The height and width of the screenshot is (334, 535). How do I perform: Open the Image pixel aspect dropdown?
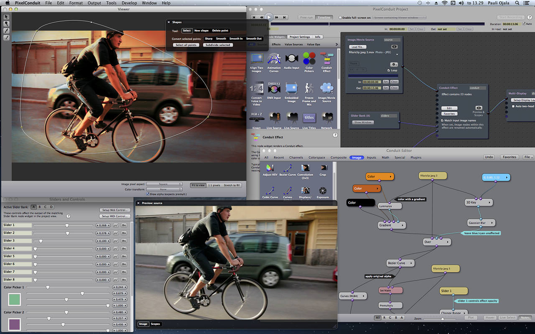[x=164, y=184]
